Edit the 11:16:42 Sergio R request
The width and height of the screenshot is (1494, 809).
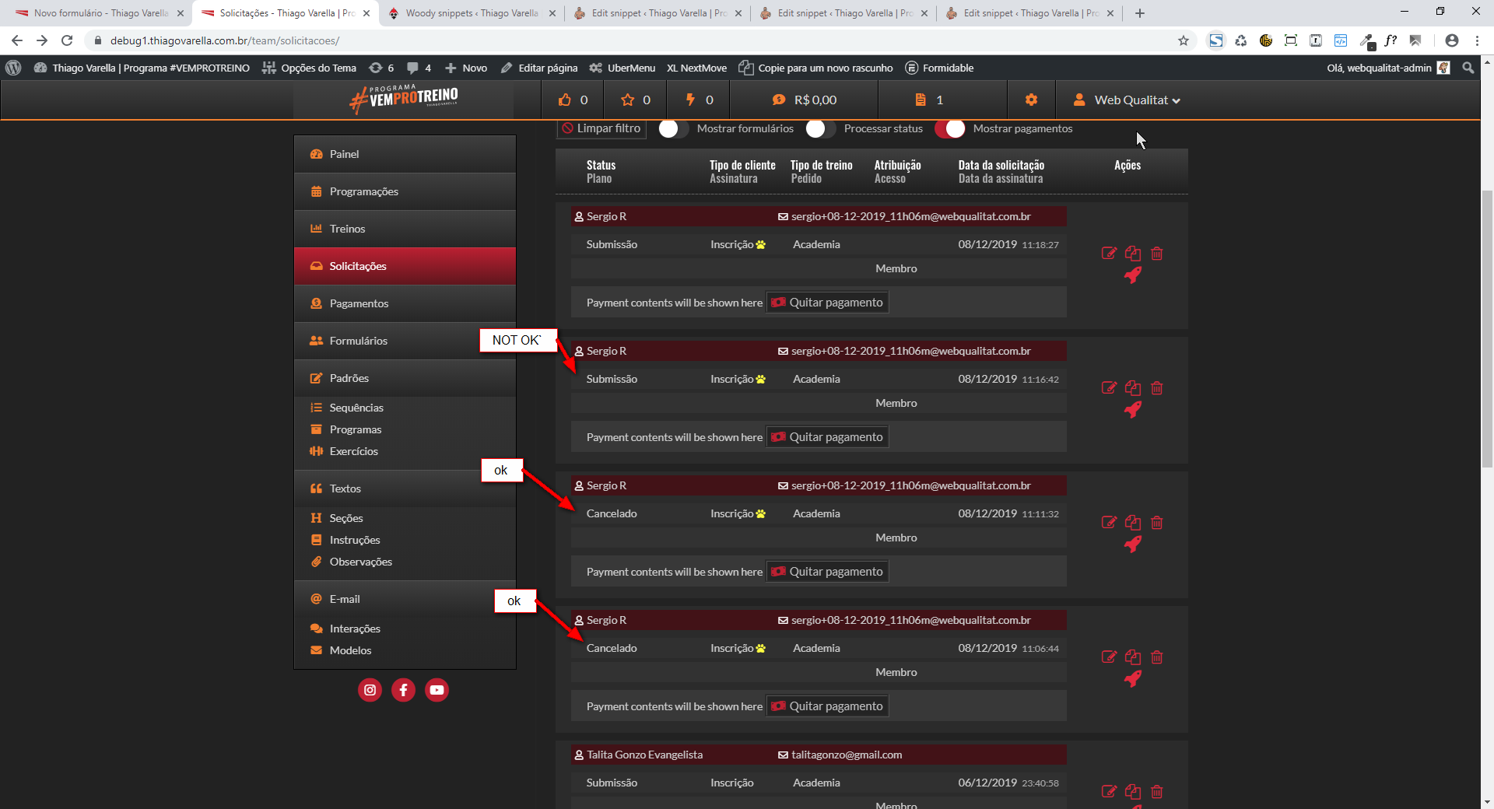tap(1109, 387)
